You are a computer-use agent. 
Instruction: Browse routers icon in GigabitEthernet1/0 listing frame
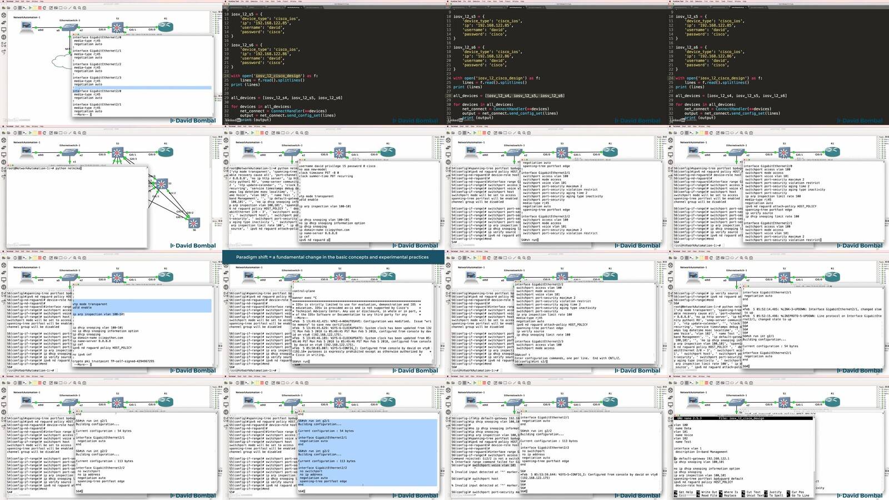tap(4, 15)
